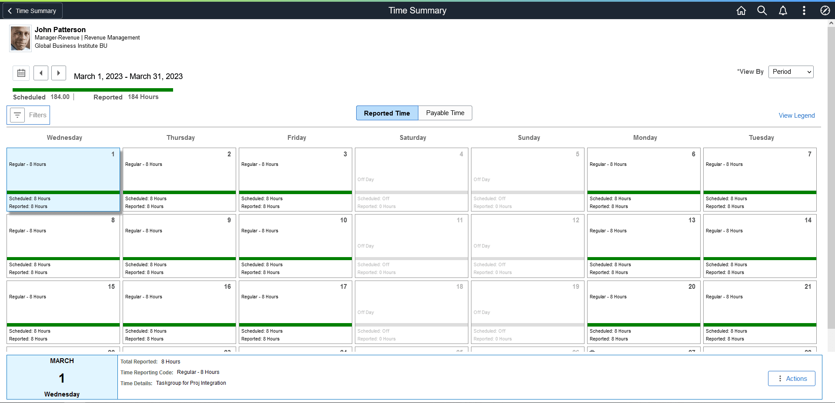Switch to the Payable Time view
The image size is (835, 403).
[x=445, y=113]
